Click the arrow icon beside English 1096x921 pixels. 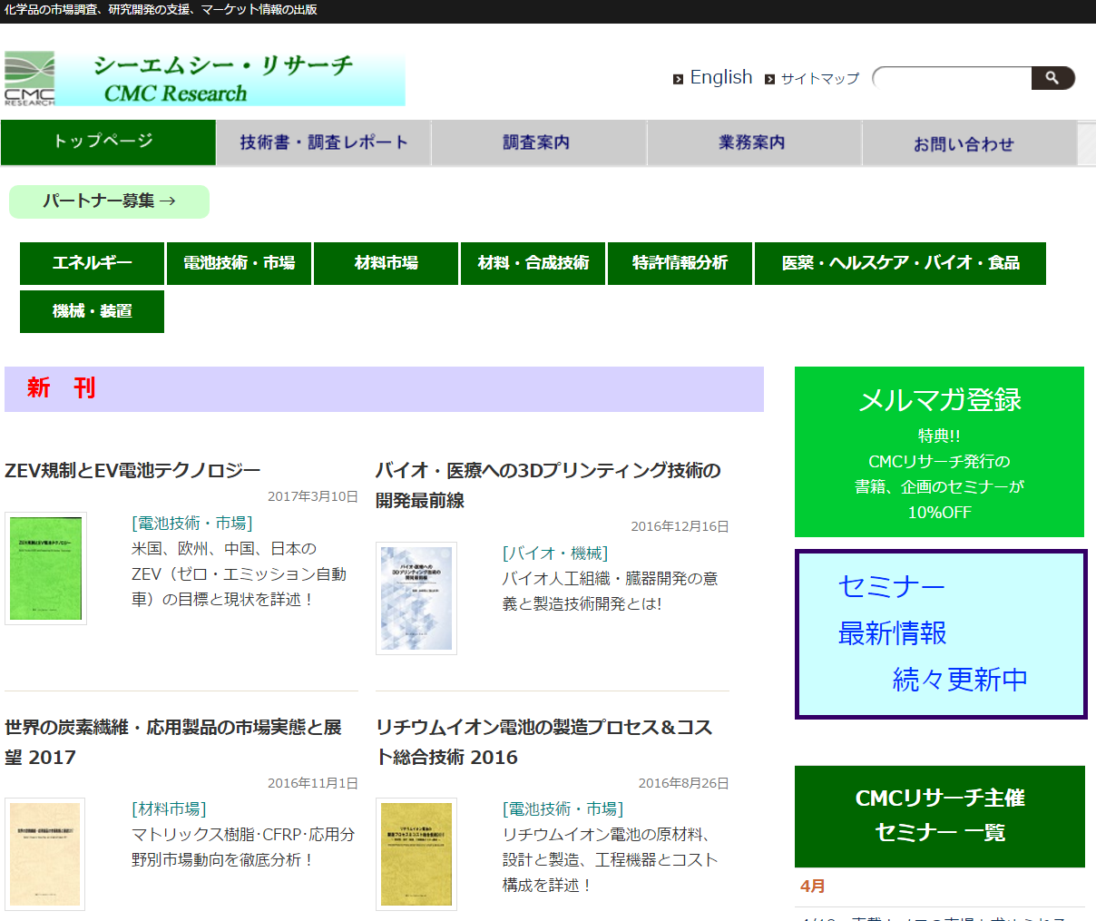pos(678,79)
